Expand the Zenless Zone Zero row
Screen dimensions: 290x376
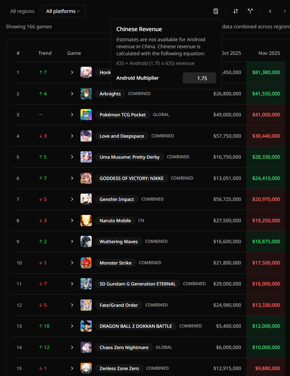click(x=72, y=368)
